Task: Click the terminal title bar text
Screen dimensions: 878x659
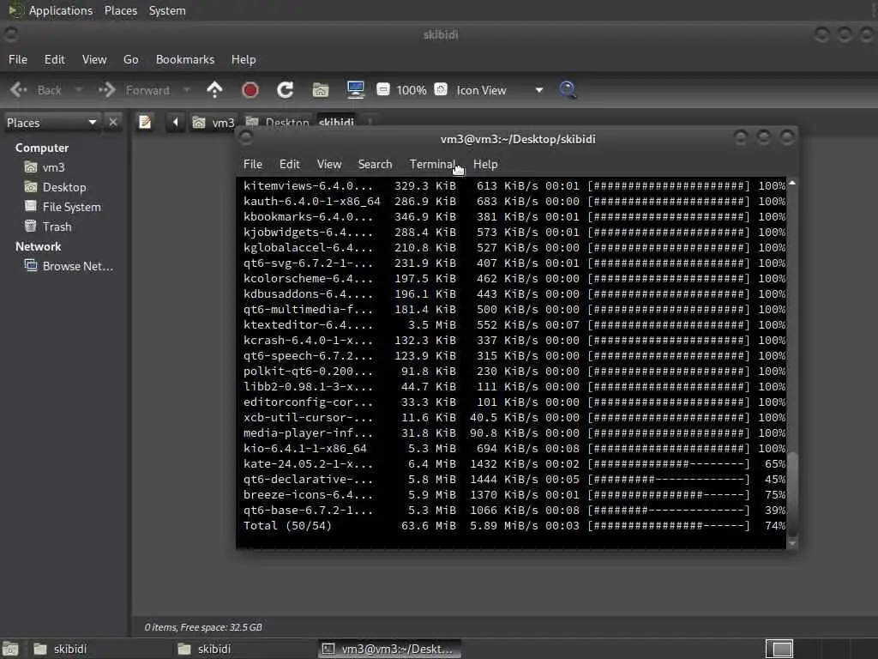Action: click(x=518, y=139)
